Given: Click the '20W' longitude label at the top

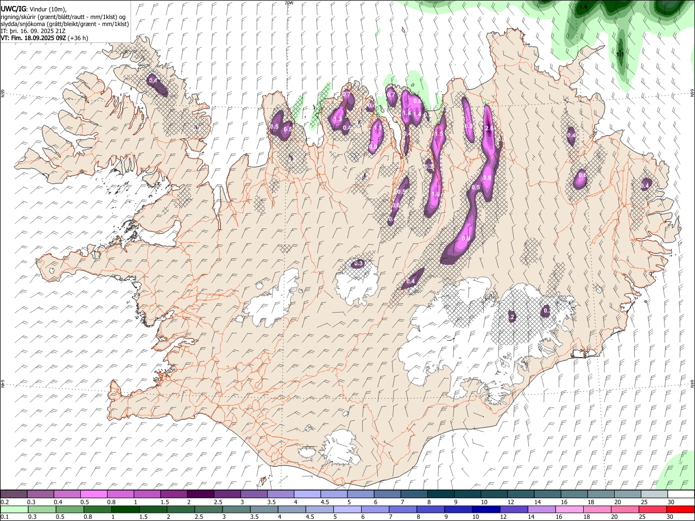Looking at the screenshot, I should pyautogui.click(x=289, y=3).
